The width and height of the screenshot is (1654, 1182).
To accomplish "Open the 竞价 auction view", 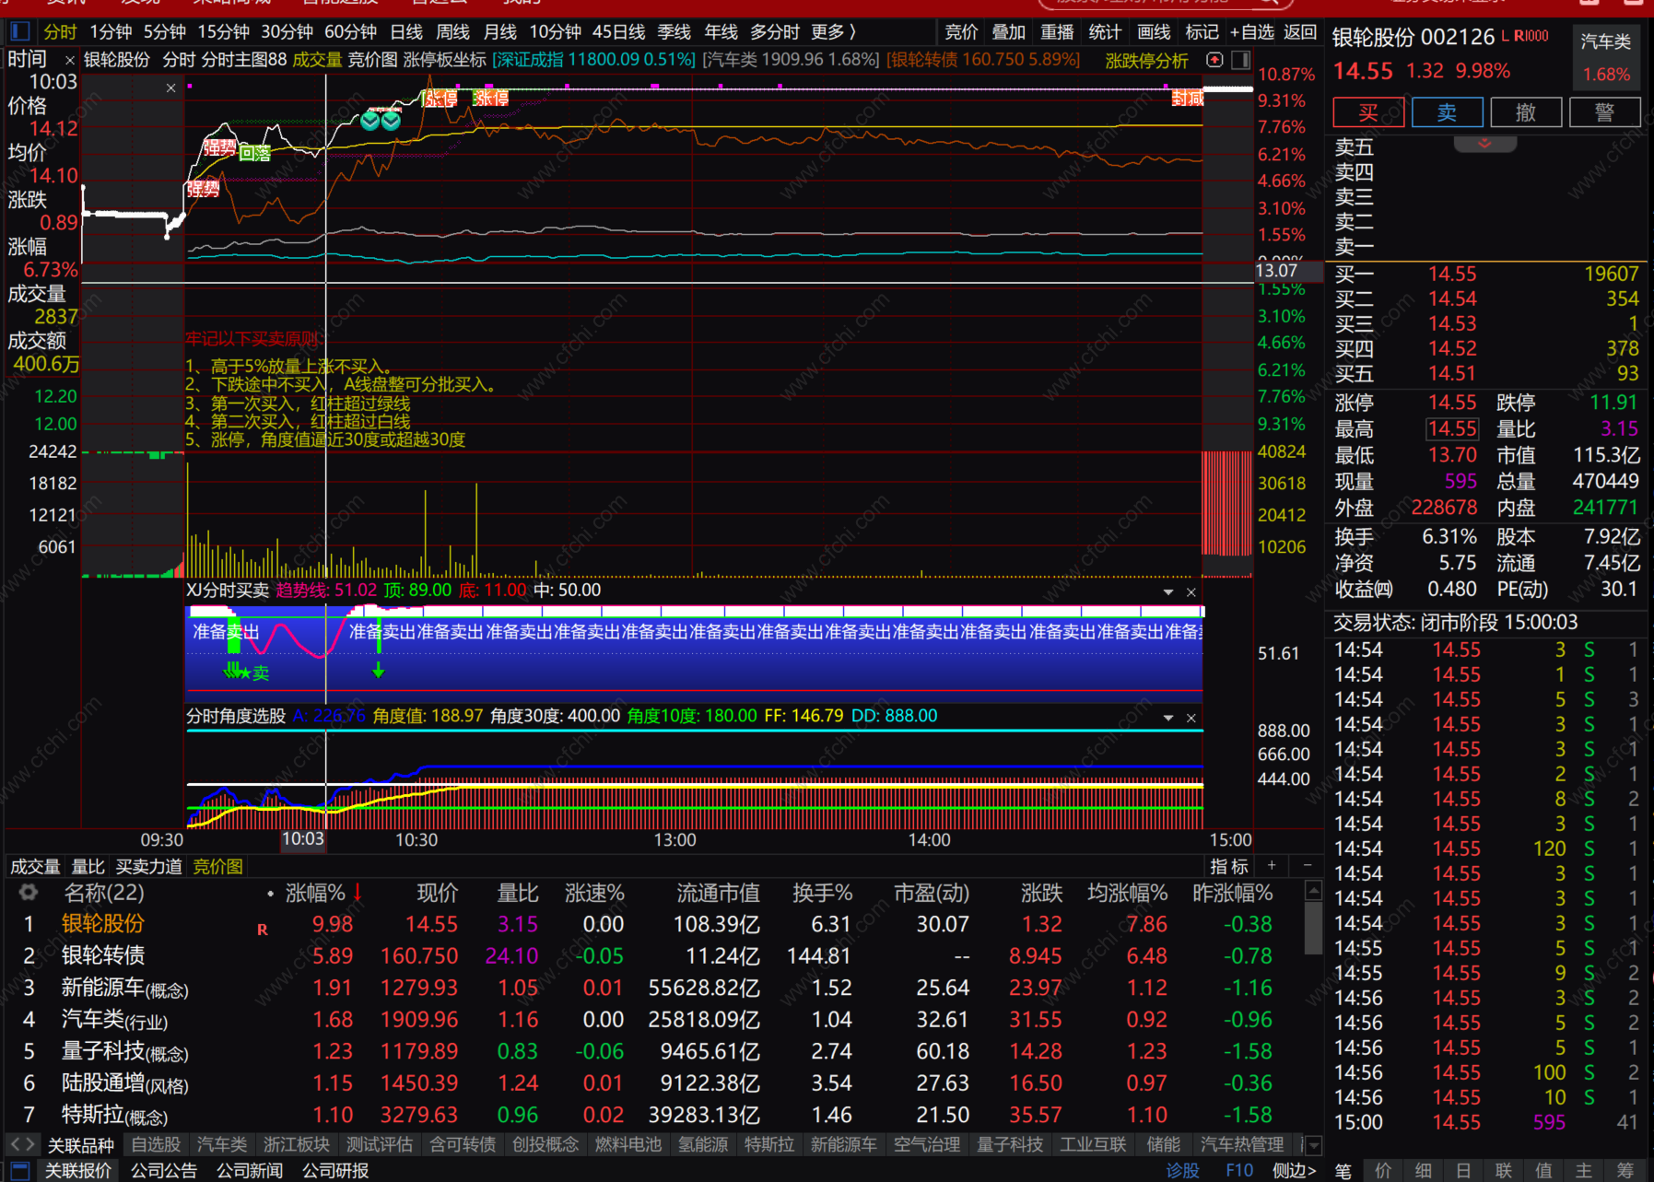I will tap(961, 32).
